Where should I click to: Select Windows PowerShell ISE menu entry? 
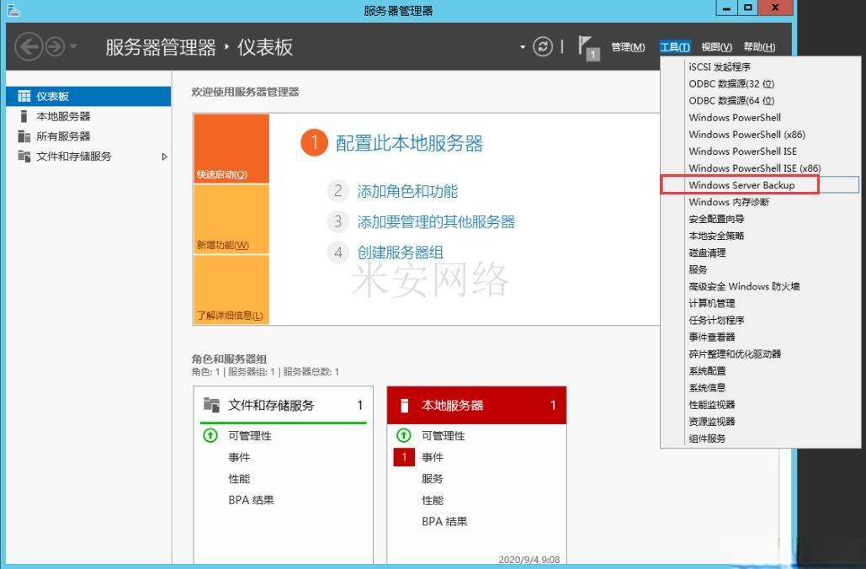pyautogui.click(x=742, y=152)
